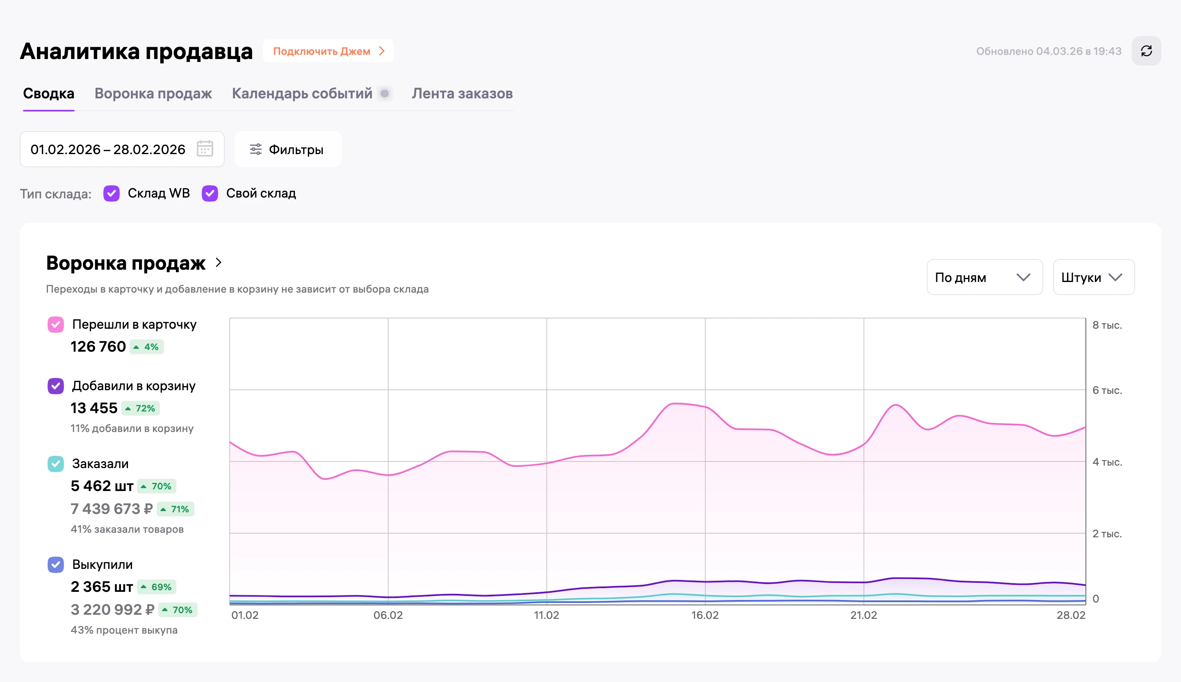Viewport: 1181px width, 682px height.
Task: Click the filter sliders icon
Action: pos(255,150)
